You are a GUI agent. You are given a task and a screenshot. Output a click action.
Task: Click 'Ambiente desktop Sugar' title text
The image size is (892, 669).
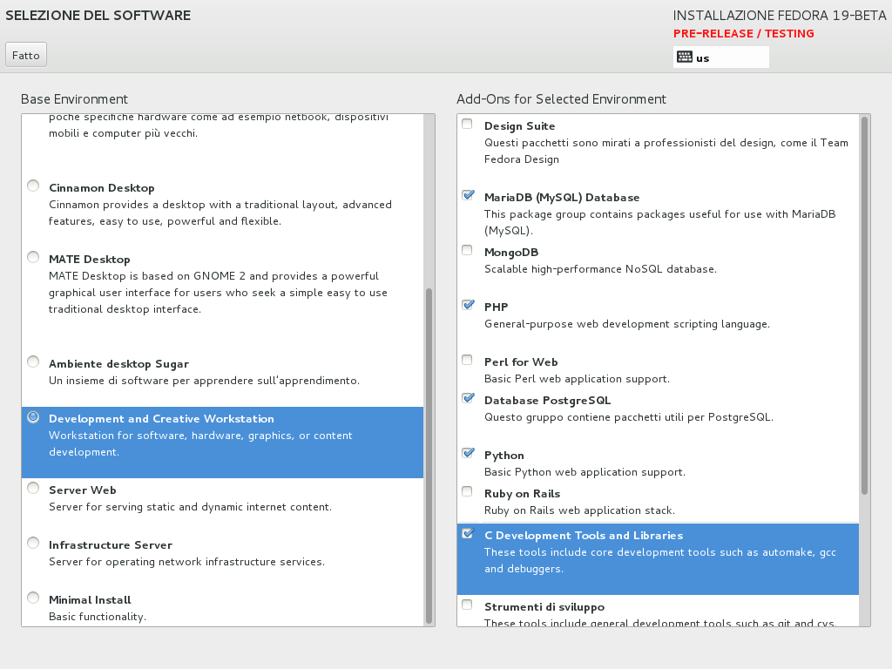(118, 364)
